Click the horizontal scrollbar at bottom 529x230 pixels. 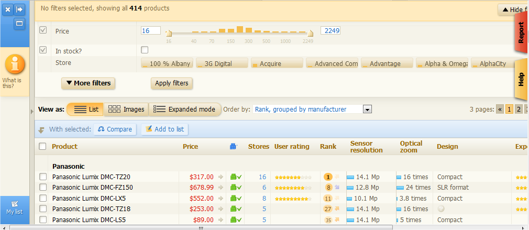pos(201,227)
